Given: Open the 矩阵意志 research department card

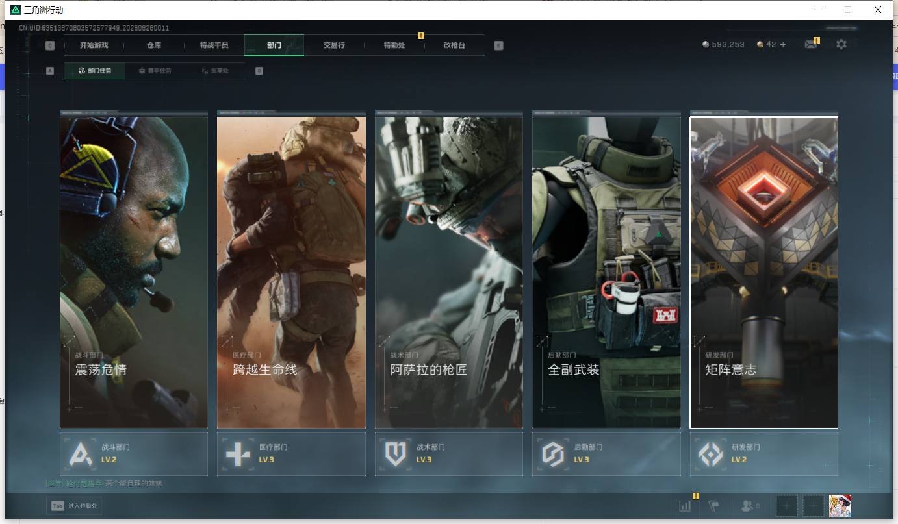Looking at the screenshot, I should [764, 272].
